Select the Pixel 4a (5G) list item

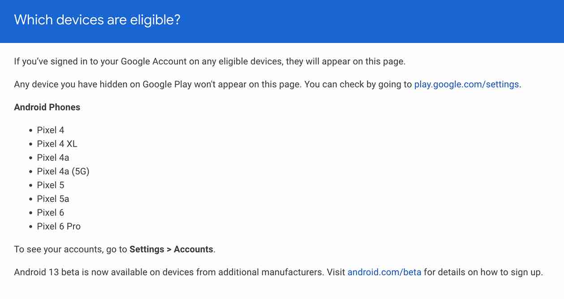63,171
